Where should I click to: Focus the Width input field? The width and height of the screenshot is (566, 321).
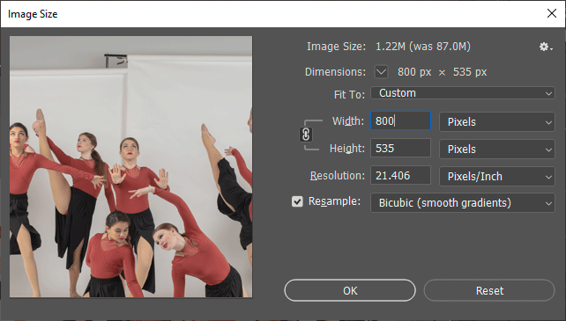click(400, 120)
